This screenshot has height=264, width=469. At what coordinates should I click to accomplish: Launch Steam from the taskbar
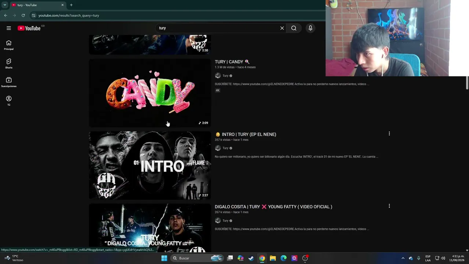pos(251,258)
